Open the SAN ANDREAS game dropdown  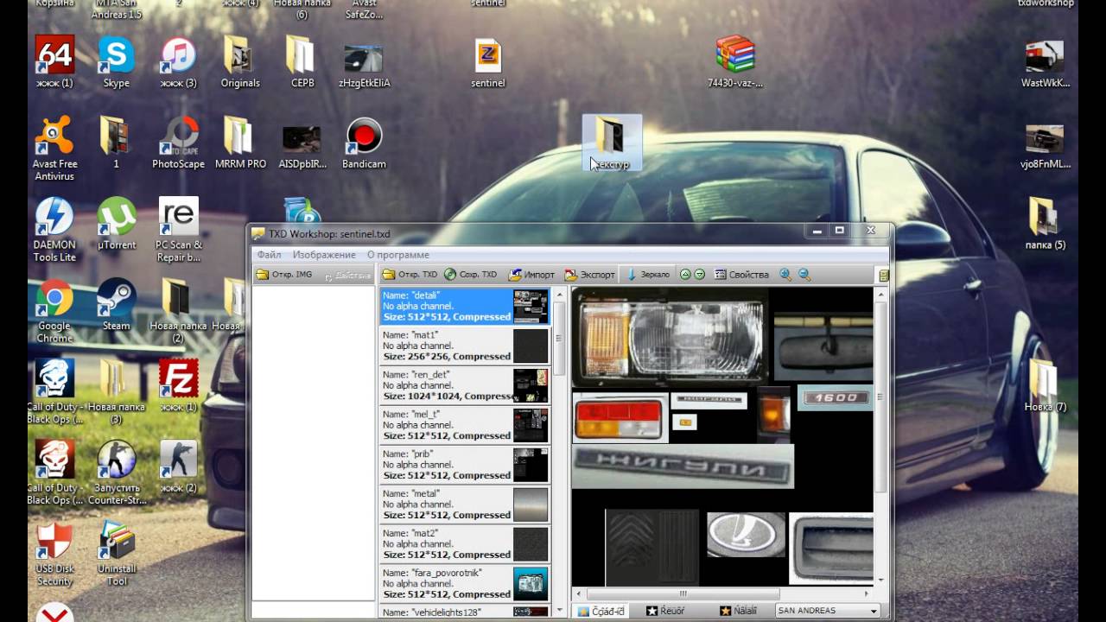(x=828, y=611)
